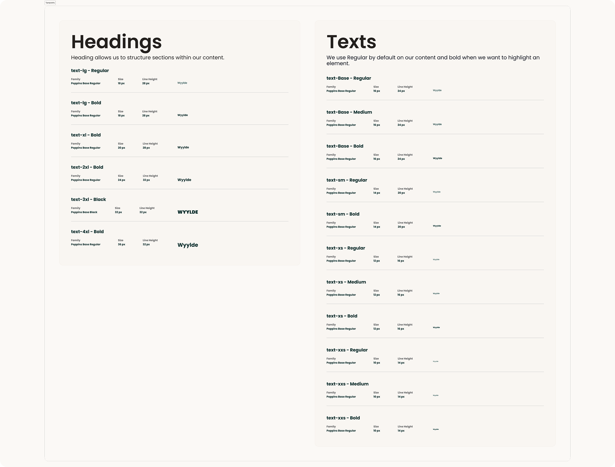Screen dimensions: 615x467
Task: Select the text-xl - Bold label
Action: click(86, 135)
